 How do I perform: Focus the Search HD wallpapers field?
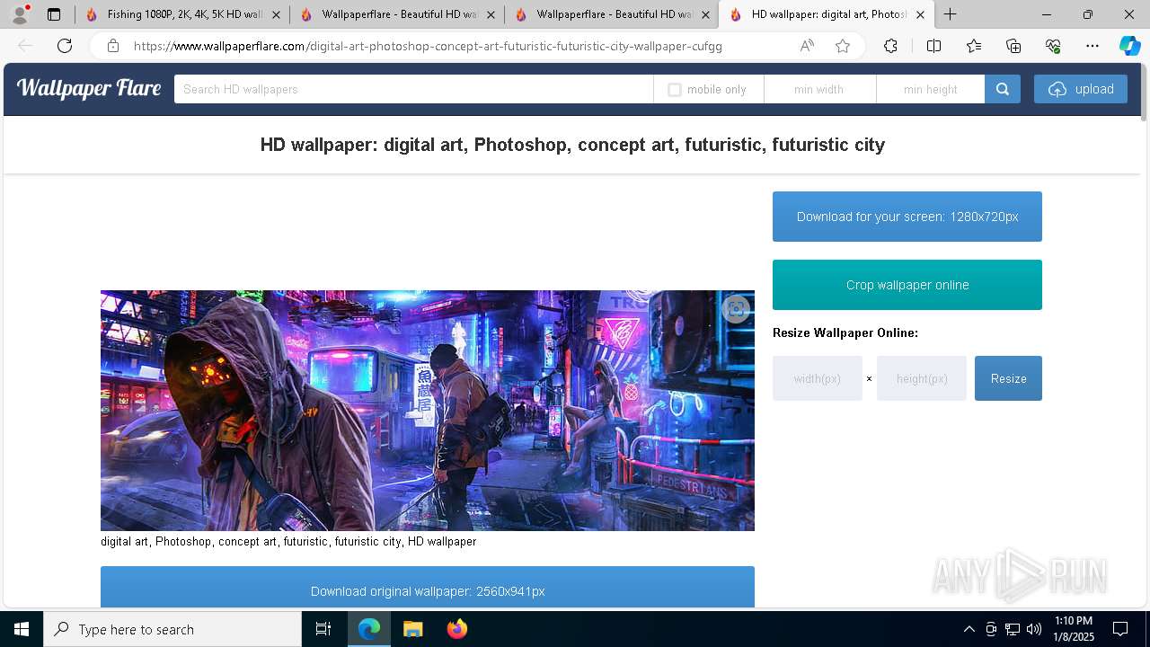[413, 89]
